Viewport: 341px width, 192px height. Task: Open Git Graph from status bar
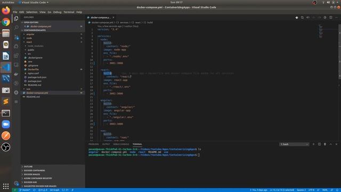click(54, 190)
